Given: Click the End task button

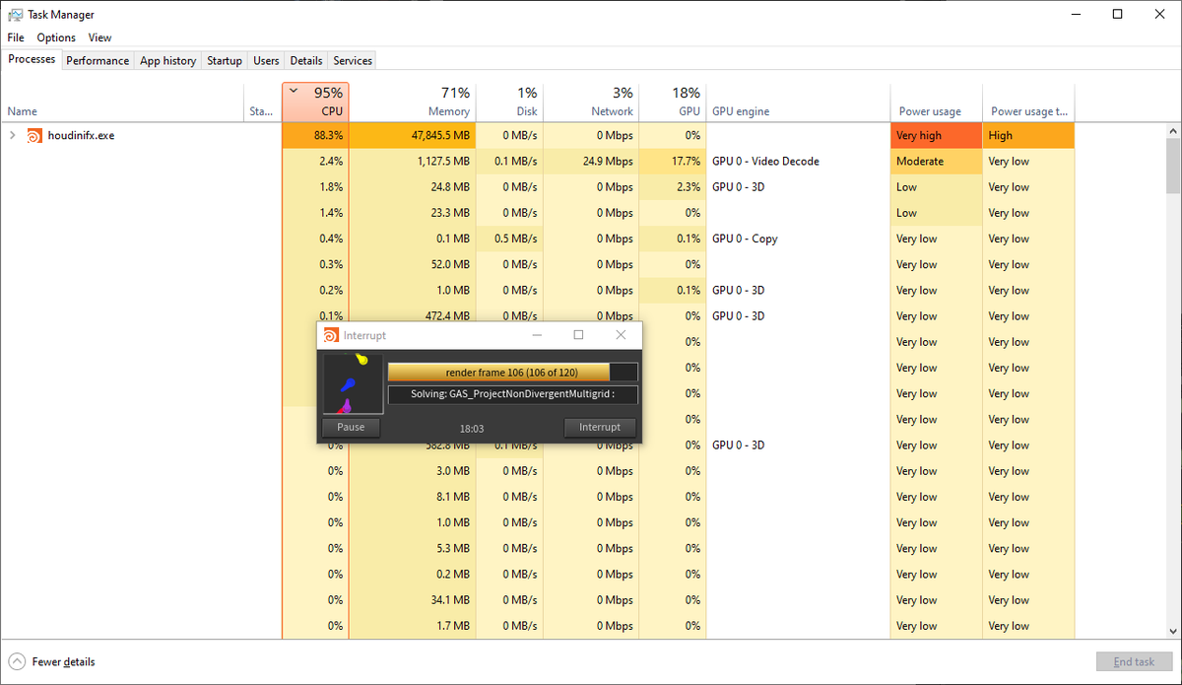Looking at the screenshot, I should [x=1135, y=662].
